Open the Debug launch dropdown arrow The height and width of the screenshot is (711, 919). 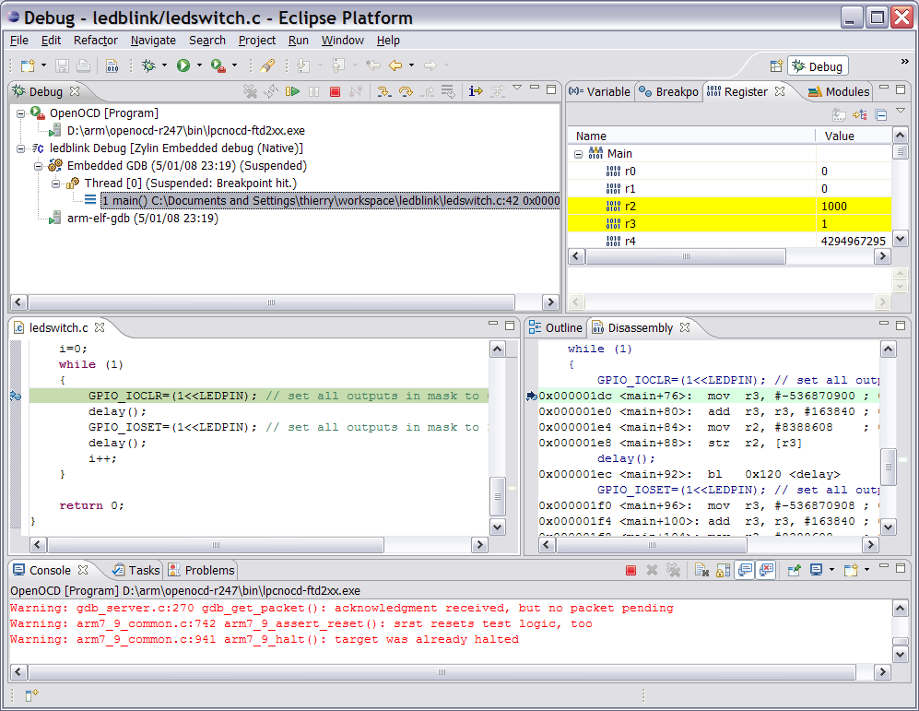[x=164, y=65]
